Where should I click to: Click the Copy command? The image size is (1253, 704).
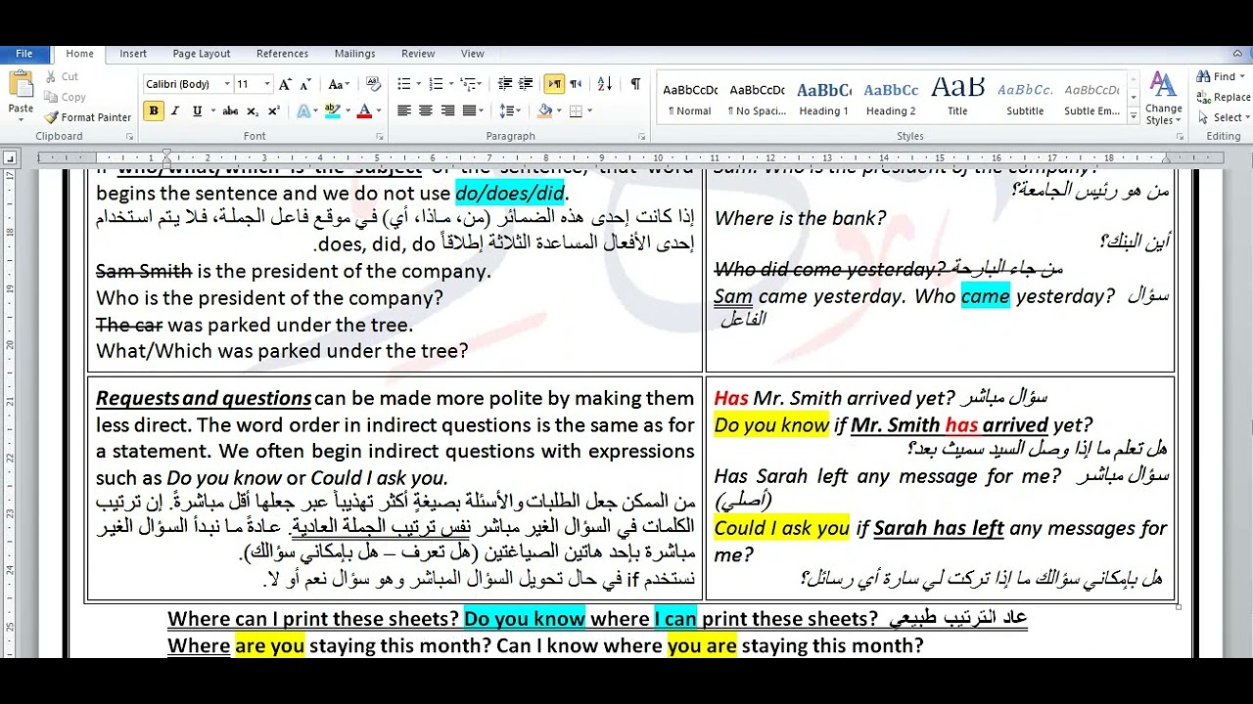pos(65,97)
